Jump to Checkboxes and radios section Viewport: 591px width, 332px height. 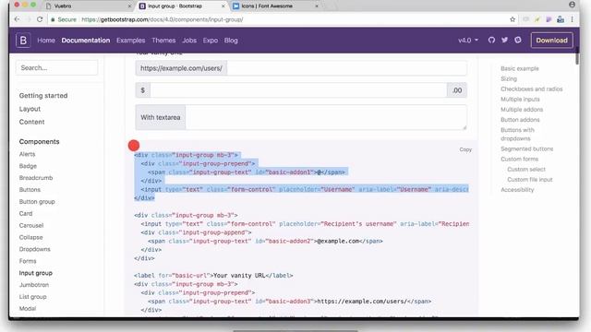(532, 89)
